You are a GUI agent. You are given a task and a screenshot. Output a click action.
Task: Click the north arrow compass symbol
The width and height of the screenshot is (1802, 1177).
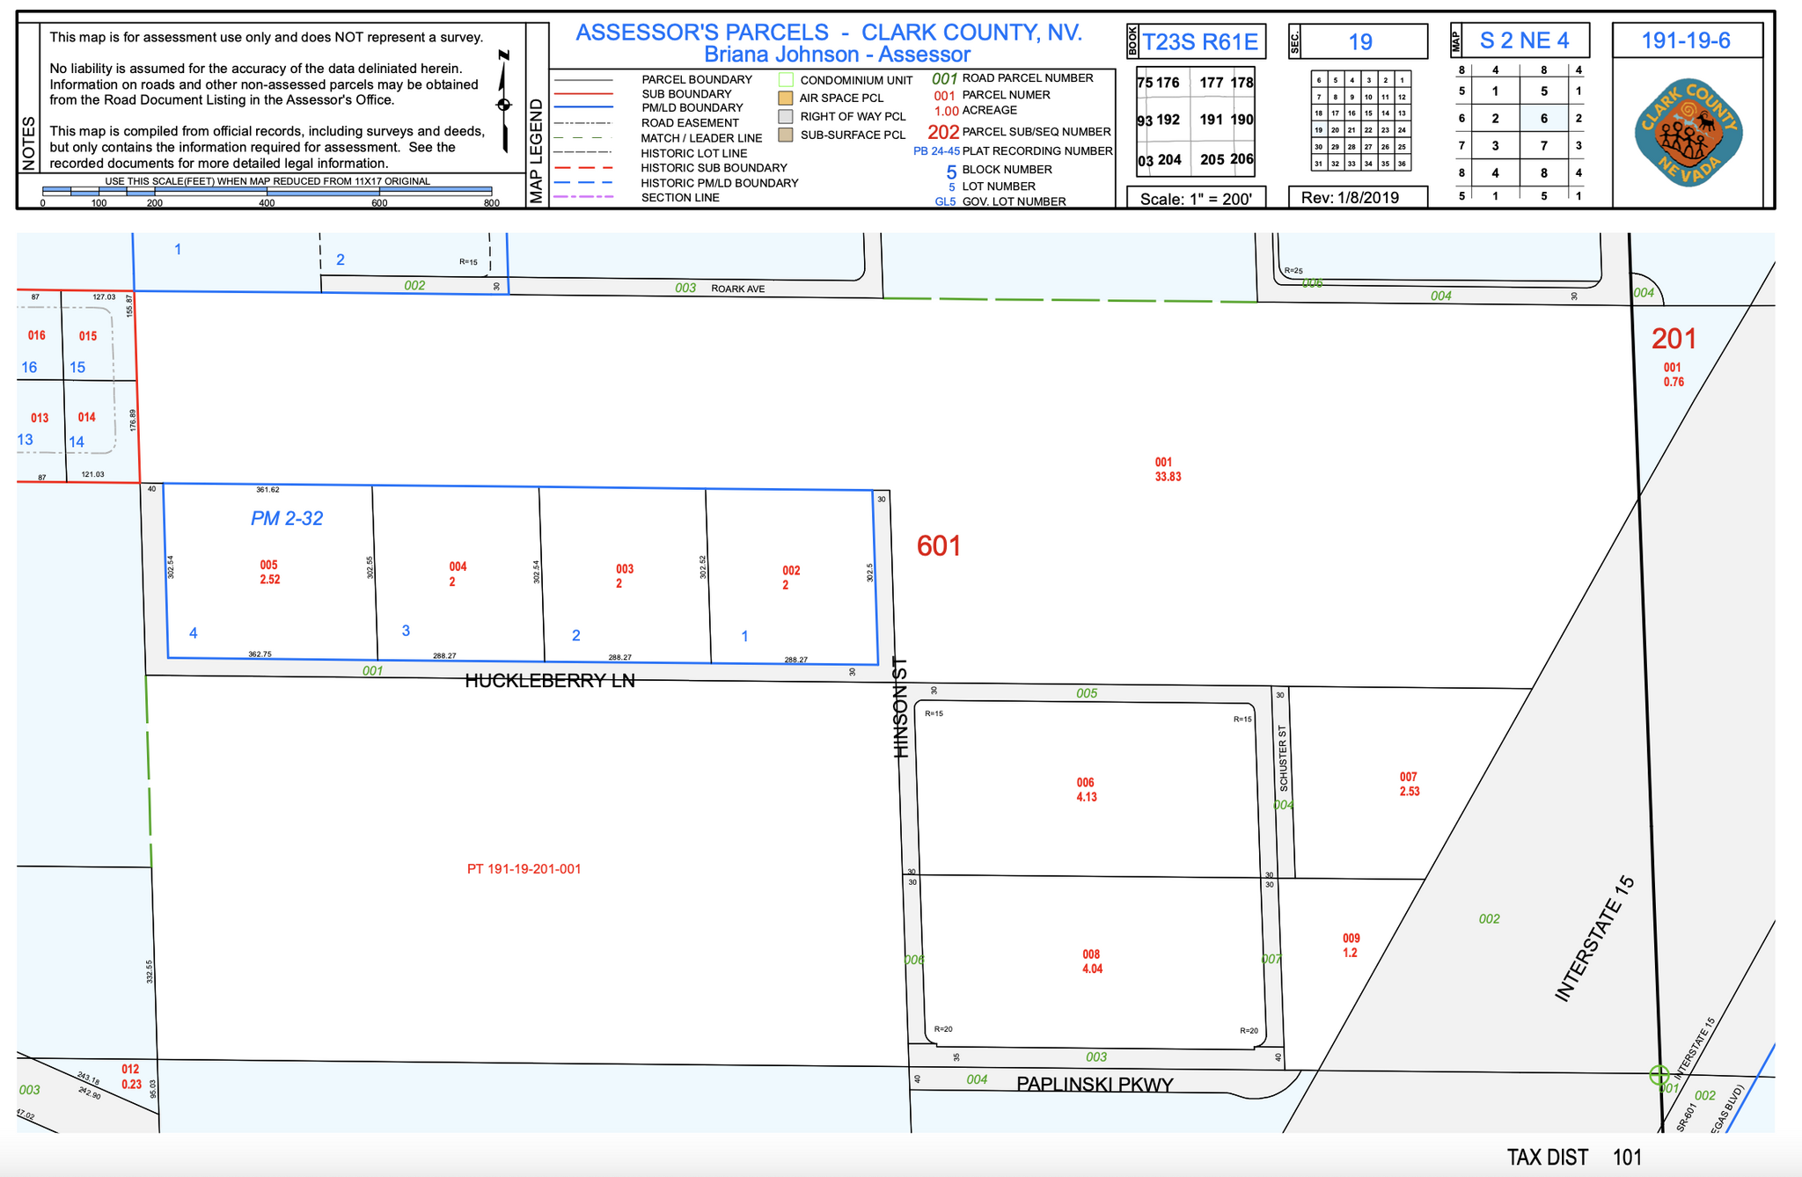coord(503,101)
